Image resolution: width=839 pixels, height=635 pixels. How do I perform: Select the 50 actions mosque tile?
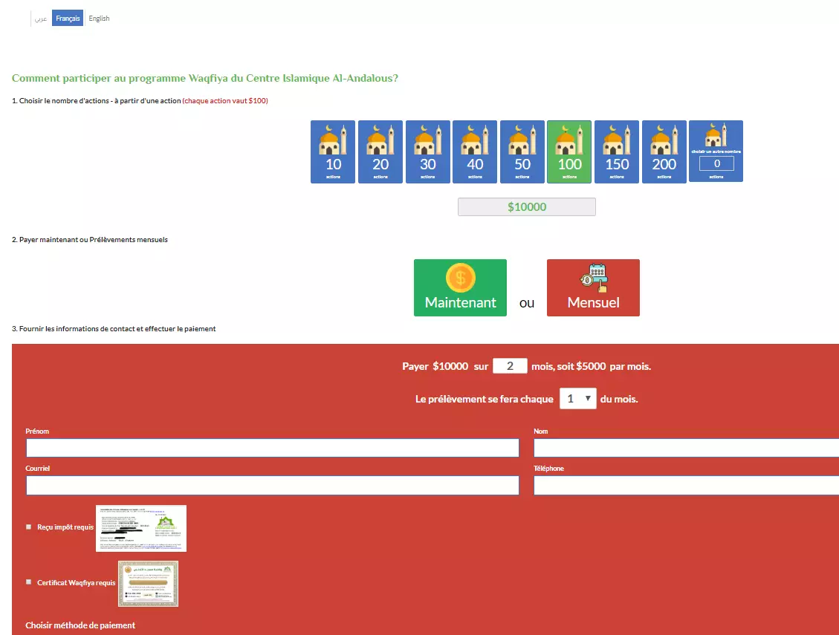coord(522,152)
